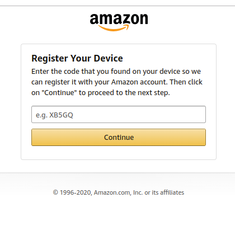Click the horizontal divider line at the page top
This screenshot has height=226, width=235.
[117, 6]
